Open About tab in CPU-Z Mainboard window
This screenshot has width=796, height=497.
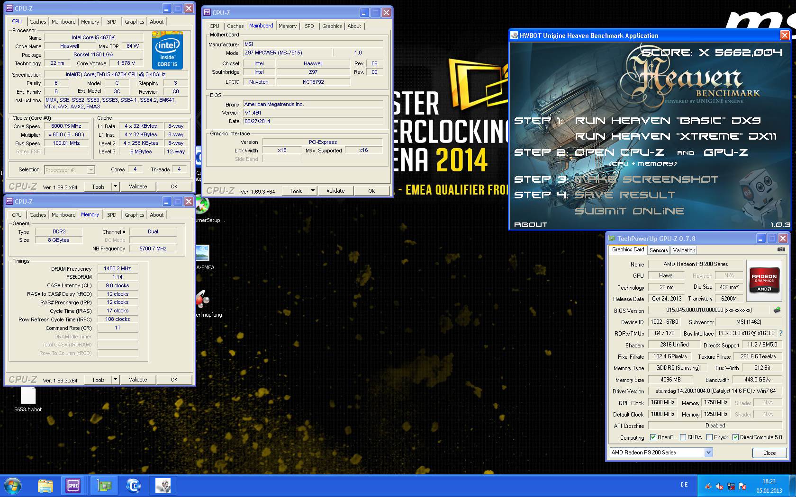coord(354,26)
